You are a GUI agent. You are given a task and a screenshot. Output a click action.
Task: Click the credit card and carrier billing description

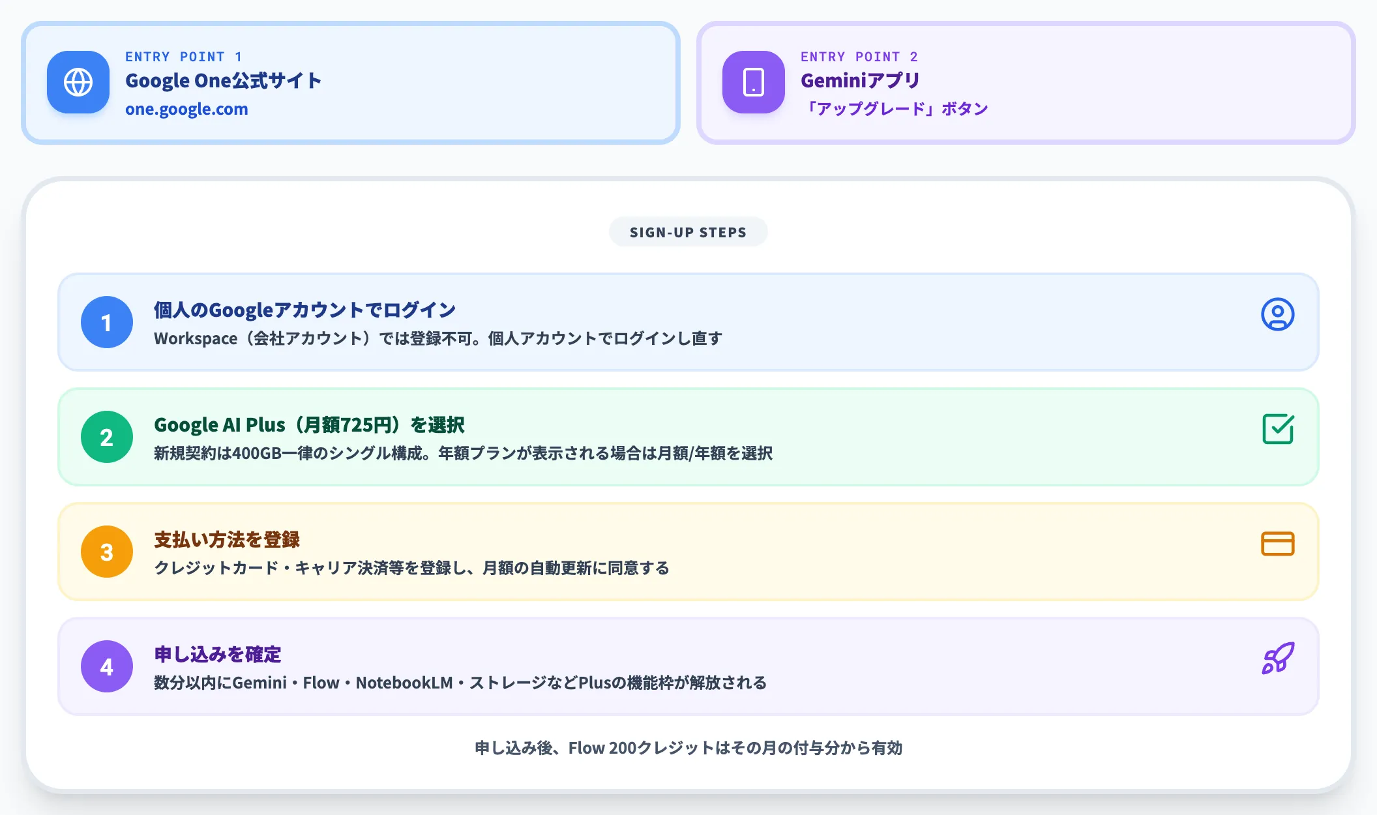click(411, 568)
